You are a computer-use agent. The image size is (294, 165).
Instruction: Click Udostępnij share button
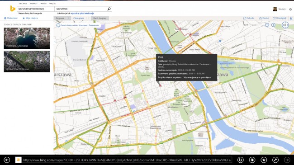[280, 18]
